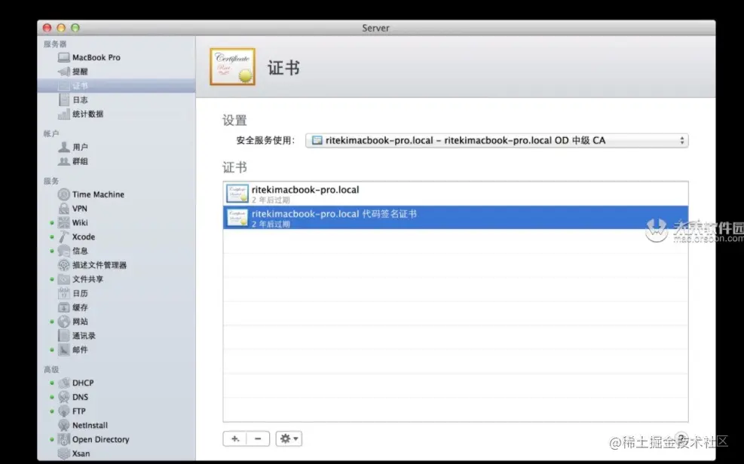This screenshot has width=744, height=464.
Task: Open the 统计数据 stats section
Action: point(80,114)
